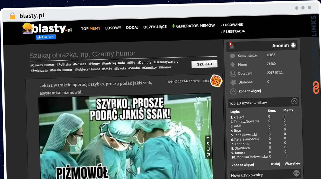Open the meme title about Lekarz w trakcie operacji
This screenshot has width=321, height=179.
coord(96,88)
